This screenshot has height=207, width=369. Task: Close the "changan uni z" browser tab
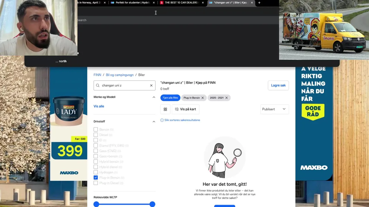[252, 3]
